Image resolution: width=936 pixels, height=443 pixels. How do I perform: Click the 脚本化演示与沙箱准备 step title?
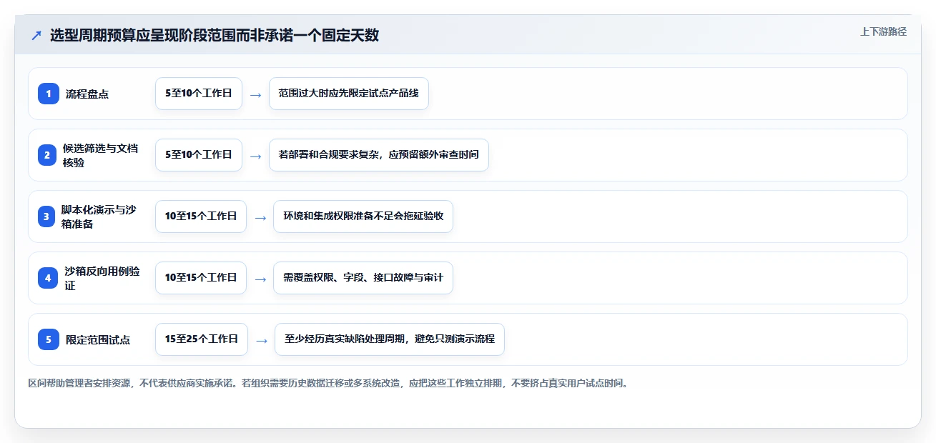coord(98,216)
